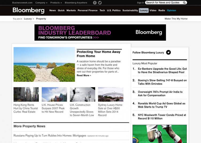Open the Quick section
This screenshot has width=201, height=143.
pos(61,10)
